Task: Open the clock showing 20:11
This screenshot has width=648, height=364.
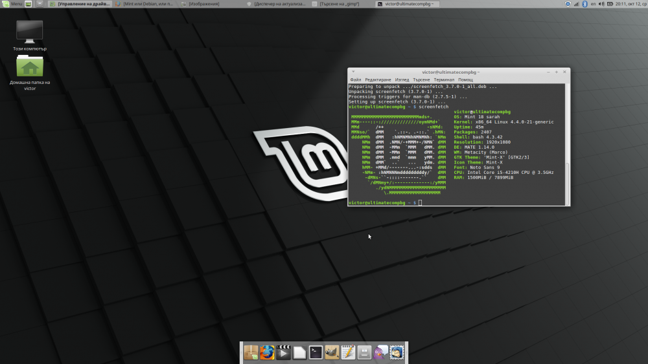Action: [631, 4]
